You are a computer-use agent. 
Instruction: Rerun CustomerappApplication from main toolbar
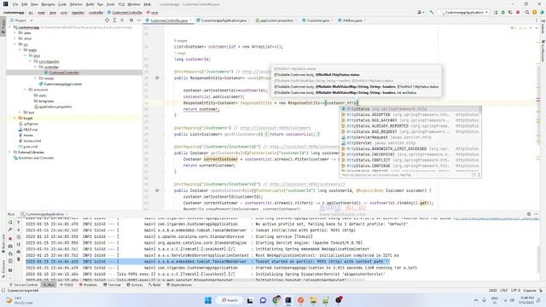point(496,12)
